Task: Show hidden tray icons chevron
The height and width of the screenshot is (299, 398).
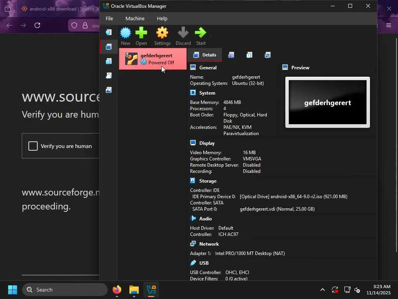Action: (323, 290)
